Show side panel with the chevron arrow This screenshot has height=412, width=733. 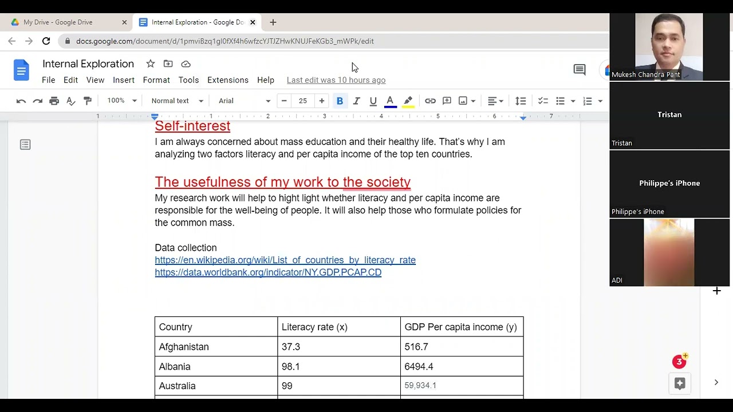(x=716, y=382)
